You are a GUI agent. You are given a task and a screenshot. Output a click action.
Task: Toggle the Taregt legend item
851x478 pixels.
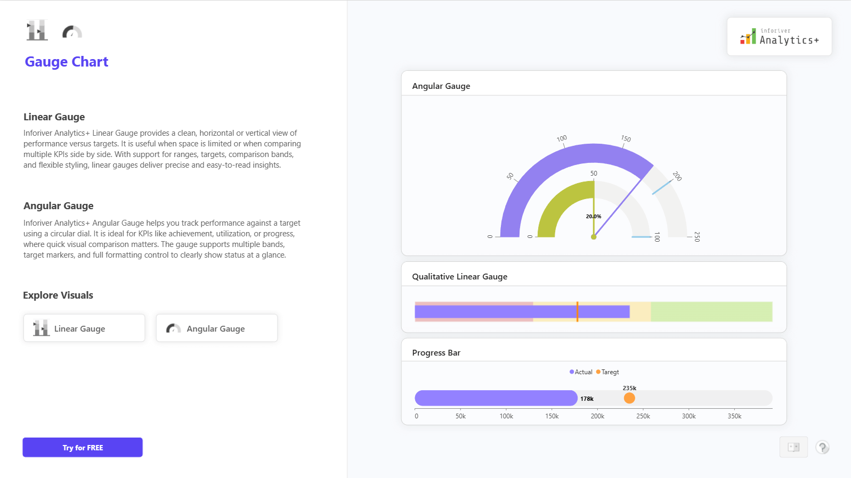607,372
